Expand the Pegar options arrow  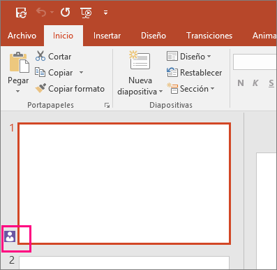tap(18, 92)
